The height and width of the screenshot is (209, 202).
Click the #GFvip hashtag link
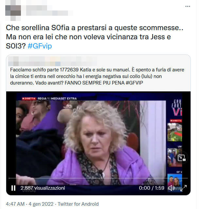coord(40,46)
